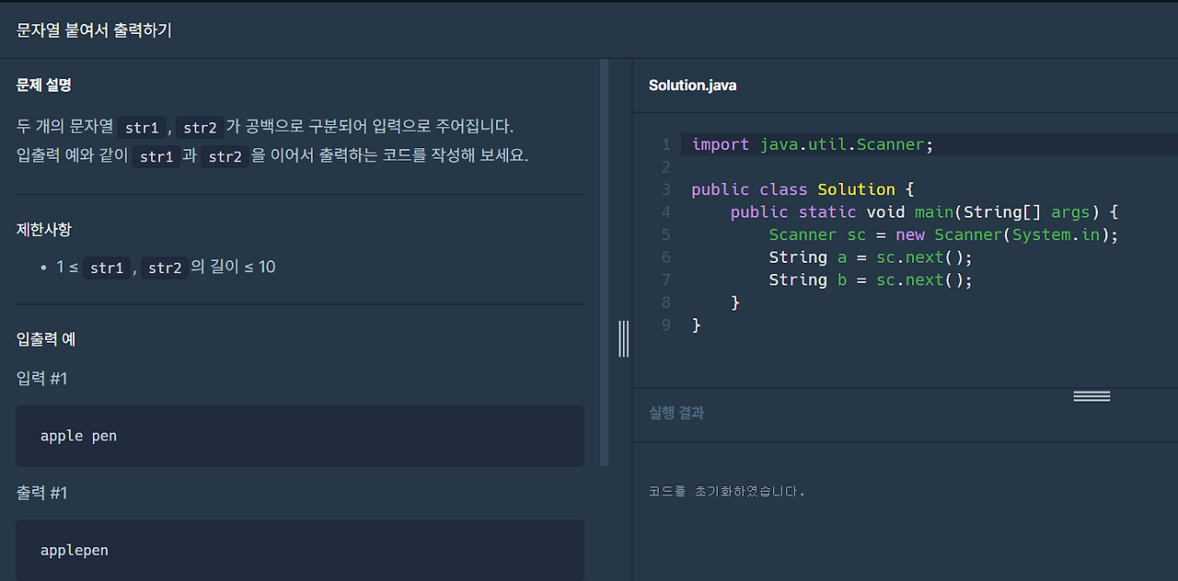Click the String b declaration on line 7
Screen dimensions: 1178x581
click(x=798, y=279)
